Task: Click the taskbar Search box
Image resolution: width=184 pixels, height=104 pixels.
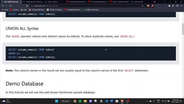Action: (x=66, y=101)
